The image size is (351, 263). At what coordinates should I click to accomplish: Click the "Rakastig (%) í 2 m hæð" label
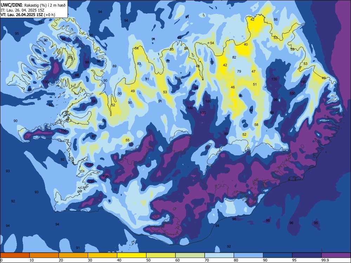tap(45, 5)
